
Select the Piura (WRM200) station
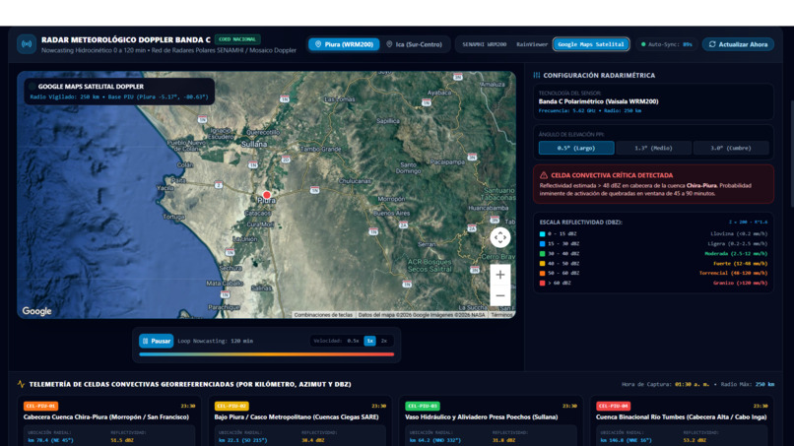[x=344, y=44]
